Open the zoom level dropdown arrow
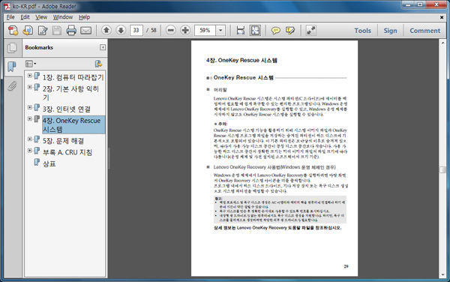The height and width of the screenshot is (282, 450). (x=220, y=30)
